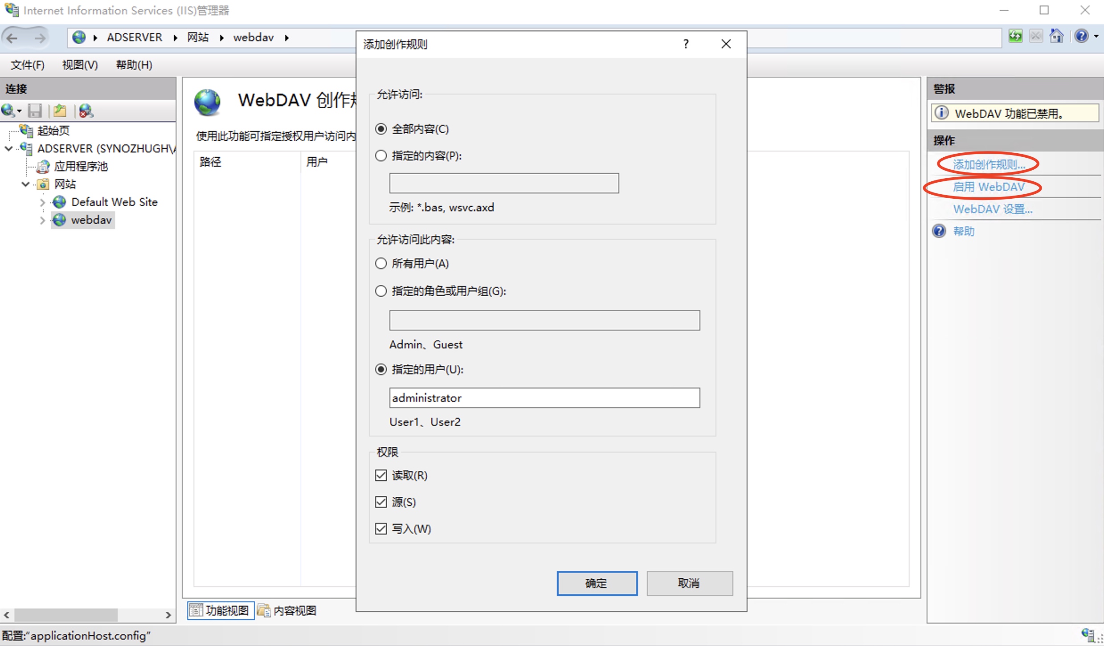The width and height of the screenshot is (1104, 646).
Task: Click the 启用 WebDAV link
Action: [x=989, y=187]
